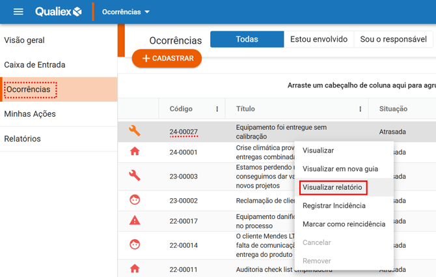Click wrench icon for occurrence 23-00003
The width and height of the screenshot is (436, 277).
click(135, 175)
